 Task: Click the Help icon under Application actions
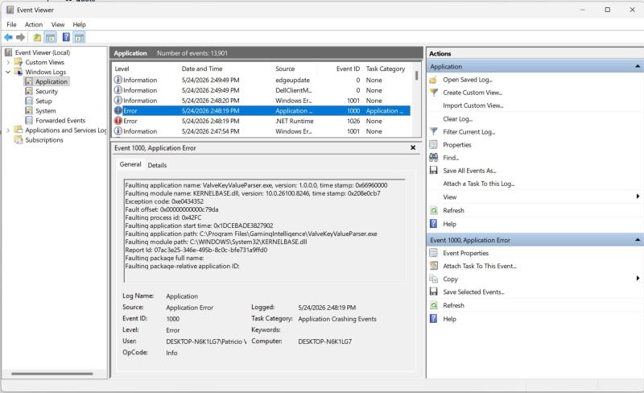[x=433, y=224]
